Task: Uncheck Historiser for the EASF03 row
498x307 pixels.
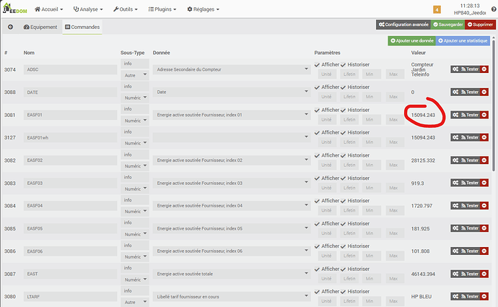Action: click(344, 178)
